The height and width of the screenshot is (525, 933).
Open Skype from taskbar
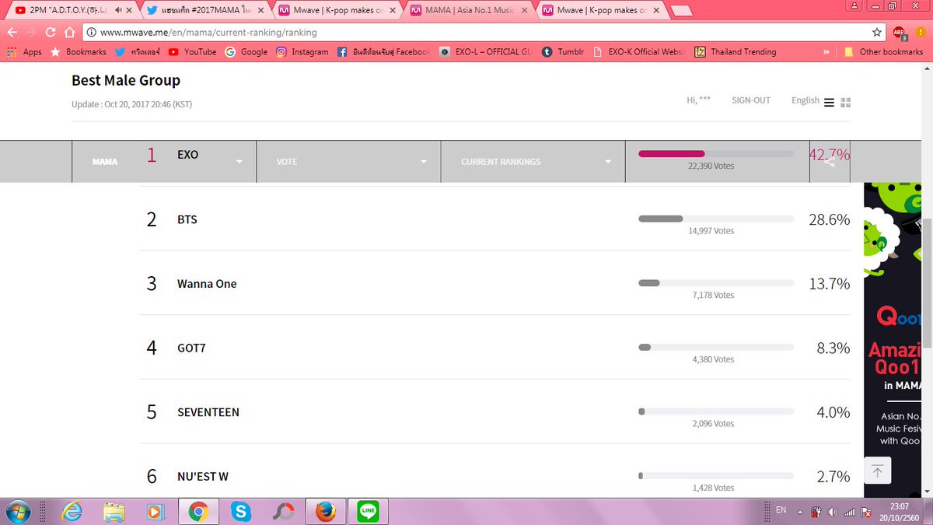240,511
